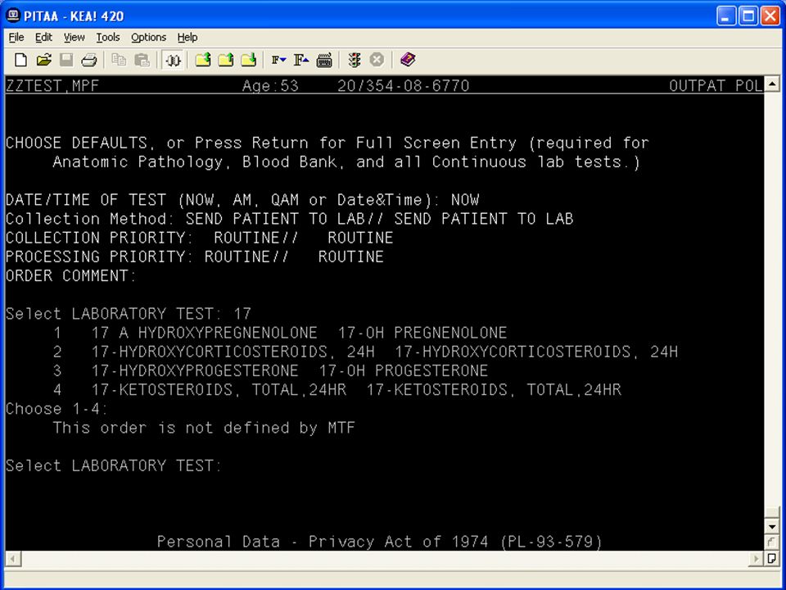Click the 'ORDER COMMENT:' line

70,276
